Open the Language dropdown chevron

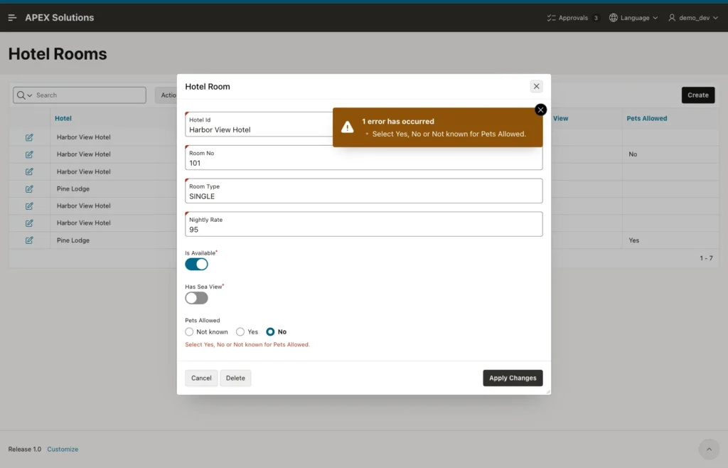(x=655, y=18)
